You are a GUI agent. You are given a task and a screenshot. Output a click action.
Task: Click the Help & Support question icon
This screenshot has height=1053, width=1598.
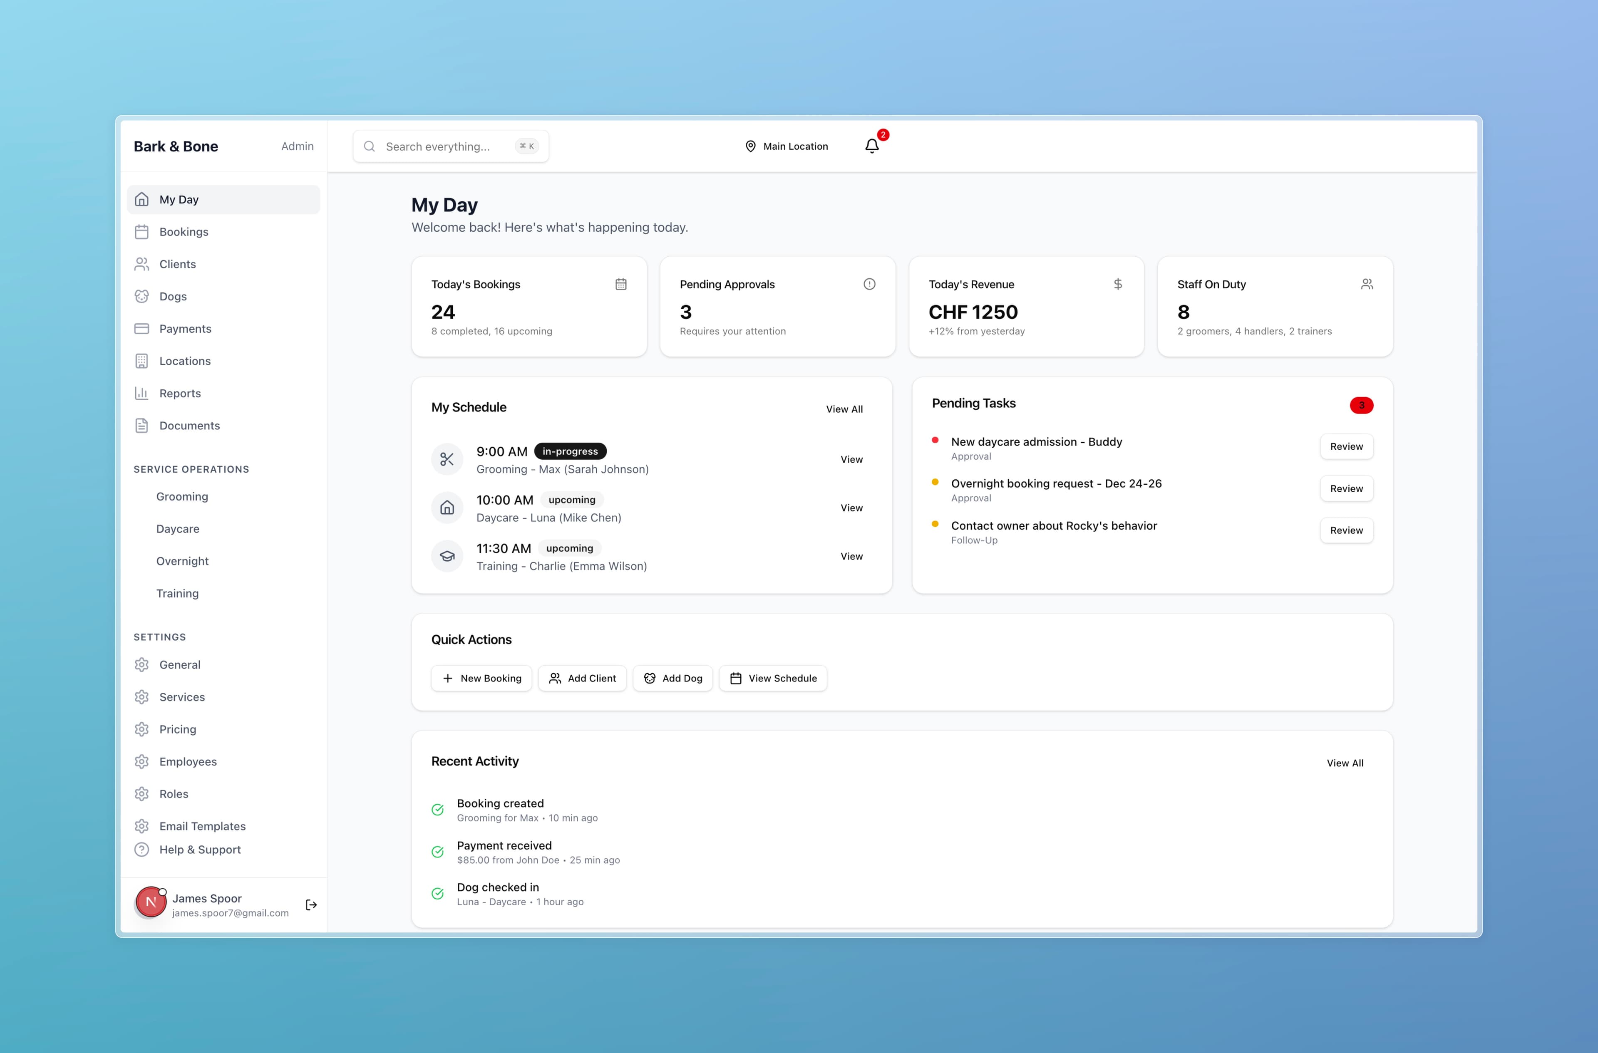coord(142,850)
